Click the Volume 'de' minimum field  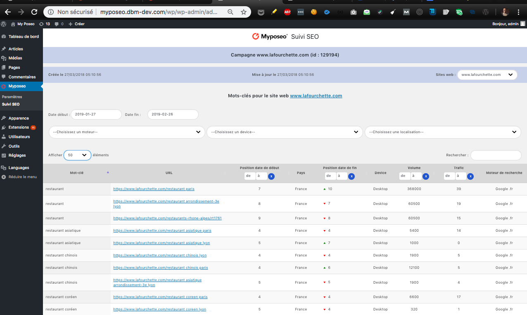click(404, 176)
